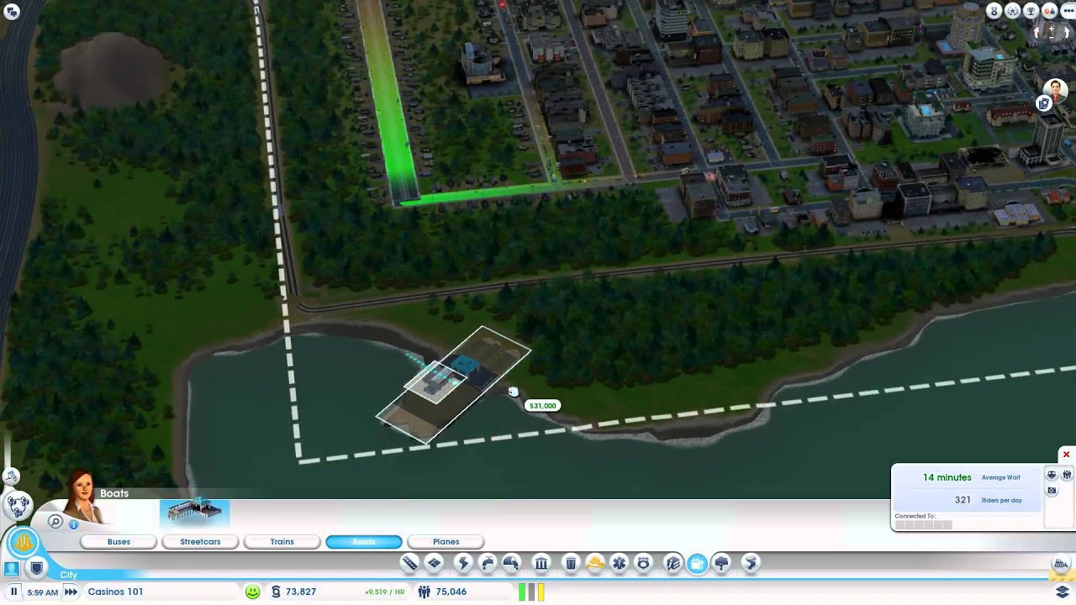Open the Roads menu icon
1076x605 pixels.
click(x=409, y=563)
